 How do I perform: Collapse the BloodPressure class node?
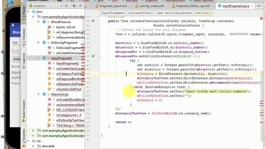pyautogui.click(x=39, y=22)
